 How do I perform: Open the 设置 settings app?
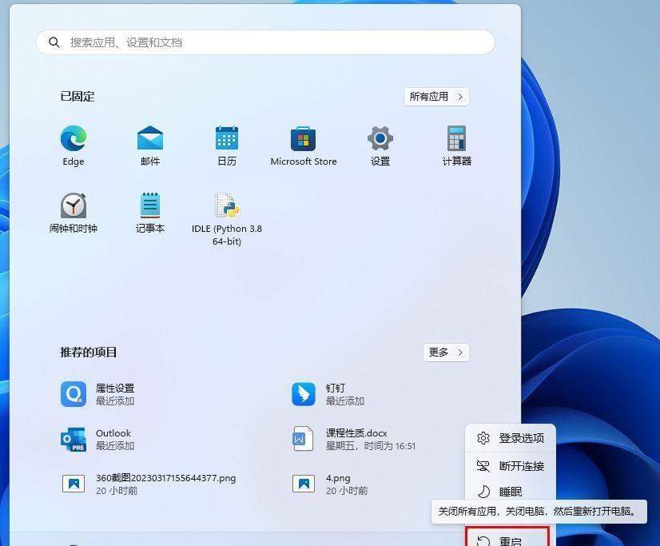pyautogui.click(x=380, y=145)
